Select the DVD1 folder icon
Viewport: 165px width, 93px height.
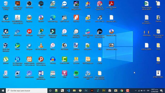[158, 60]
